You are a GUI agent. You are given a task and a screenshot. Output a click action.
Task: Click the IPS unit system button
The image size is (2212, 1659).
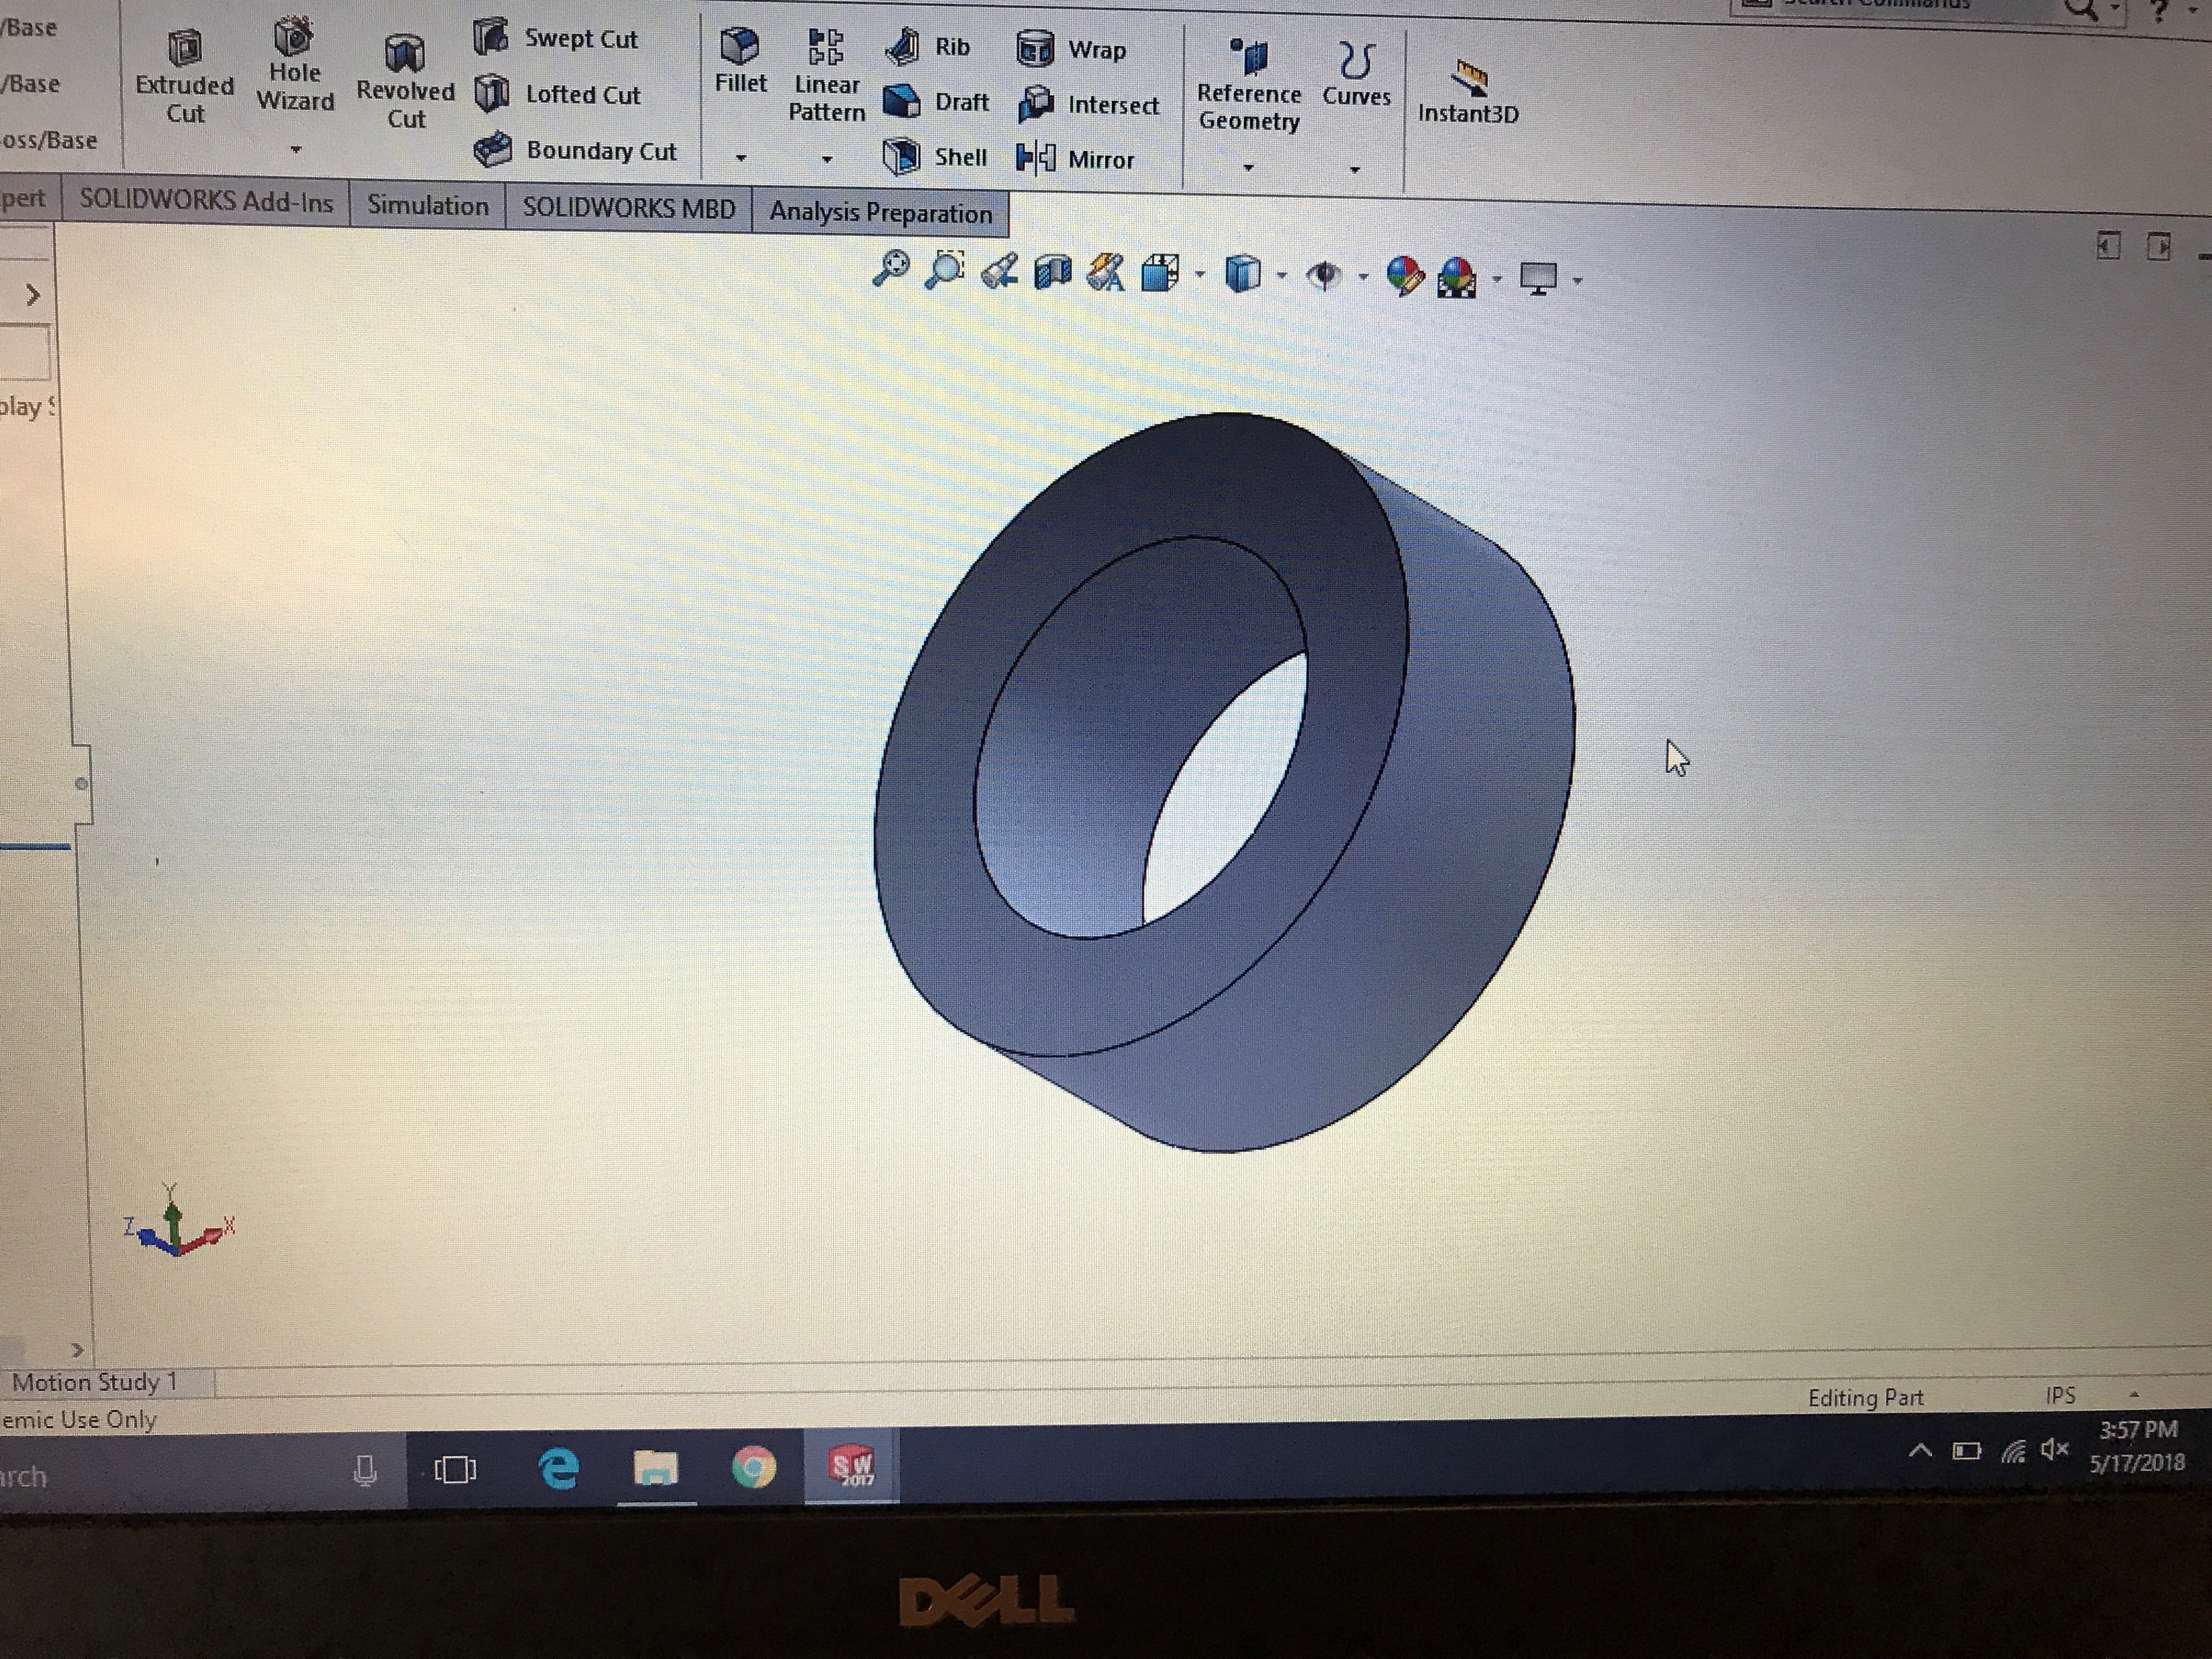point(2060,1395)
